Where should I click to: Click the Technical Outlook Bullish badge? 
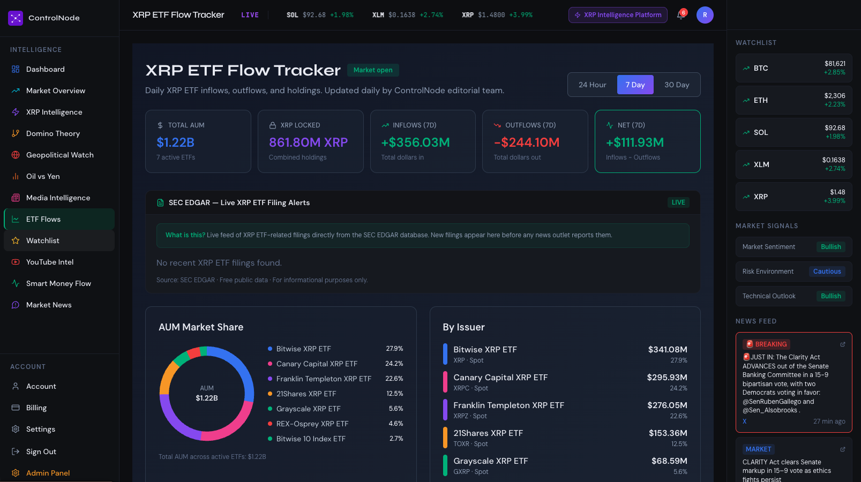(x=831, y=296)
